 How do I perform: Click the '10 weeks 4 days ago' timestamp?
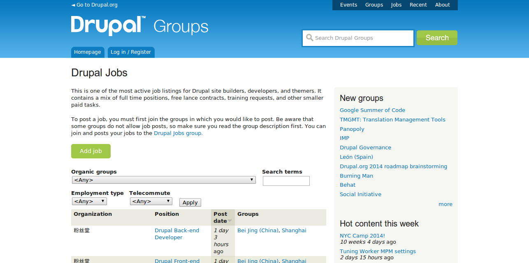point(368,242)
